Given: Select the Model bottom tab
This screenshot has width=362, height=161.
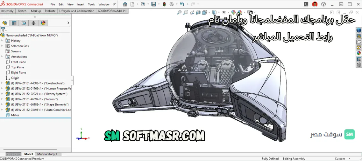Looking at the screenshot, I should (29, 154).
